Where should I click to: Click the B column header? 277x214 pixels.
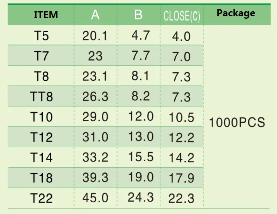(x=138, y=15)
